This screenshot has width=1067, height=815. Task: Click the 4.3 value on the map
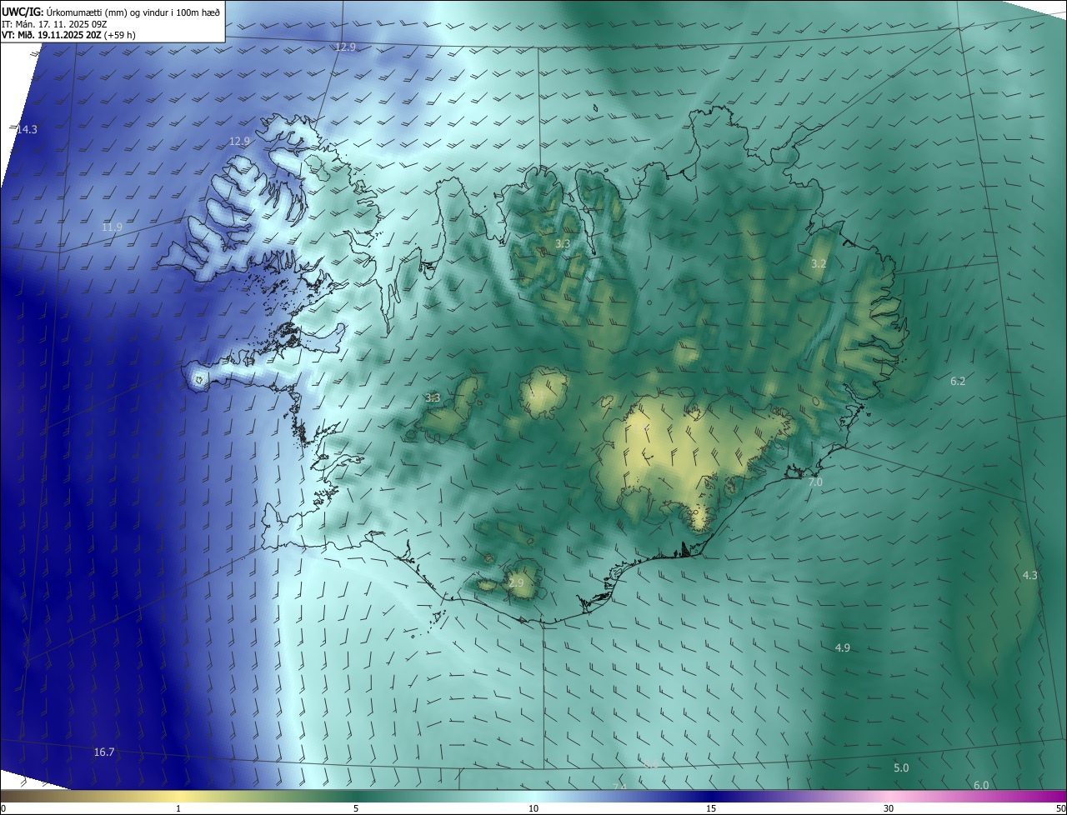[x=1029, y=575]
